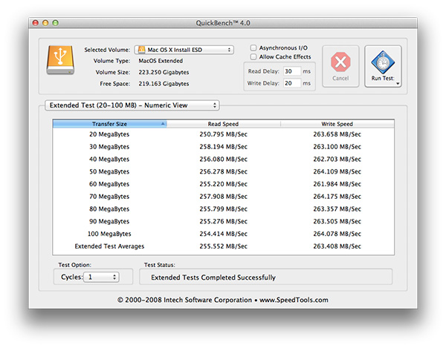Click write speed 264.078 MB/Sec
446x348 pixels.
tap(337, 234)
